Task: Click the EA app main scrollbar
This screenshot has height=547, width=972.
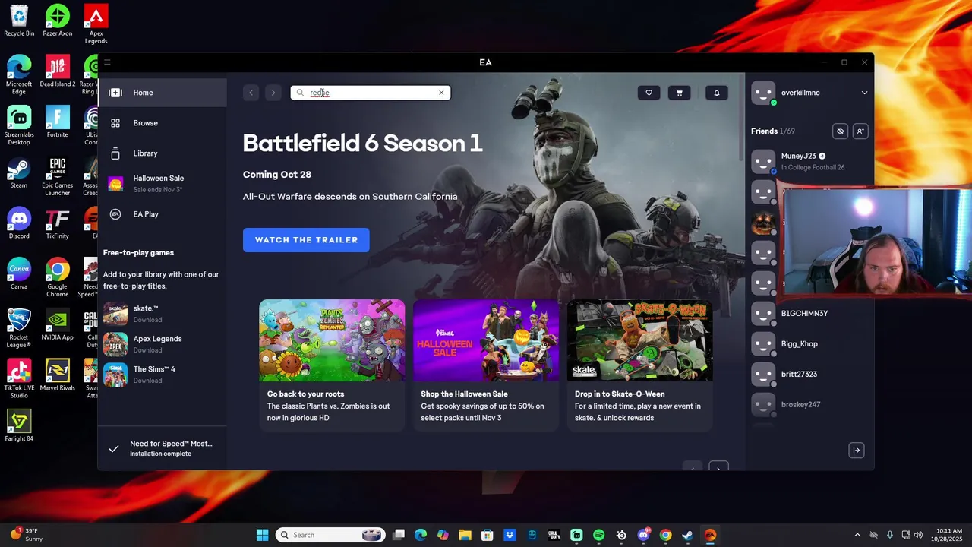Action: coord(741,118)
